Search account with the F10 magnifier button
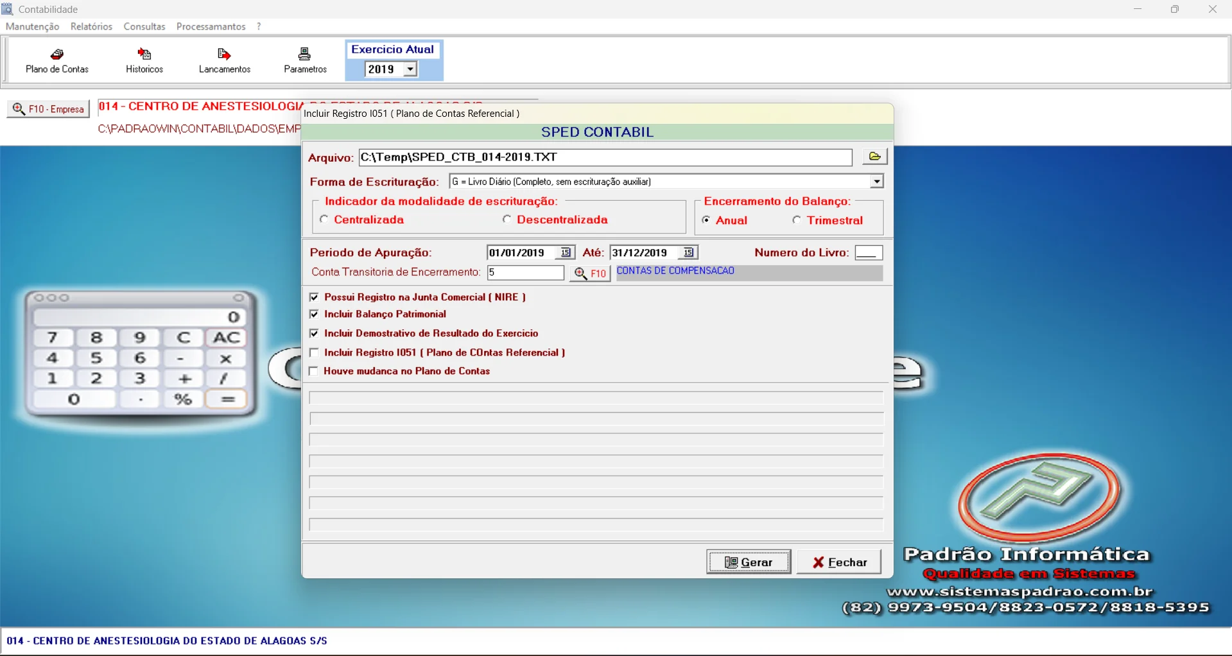This screenshot has width=1232, height=656. pyautogui.click(x=589, y=273)
